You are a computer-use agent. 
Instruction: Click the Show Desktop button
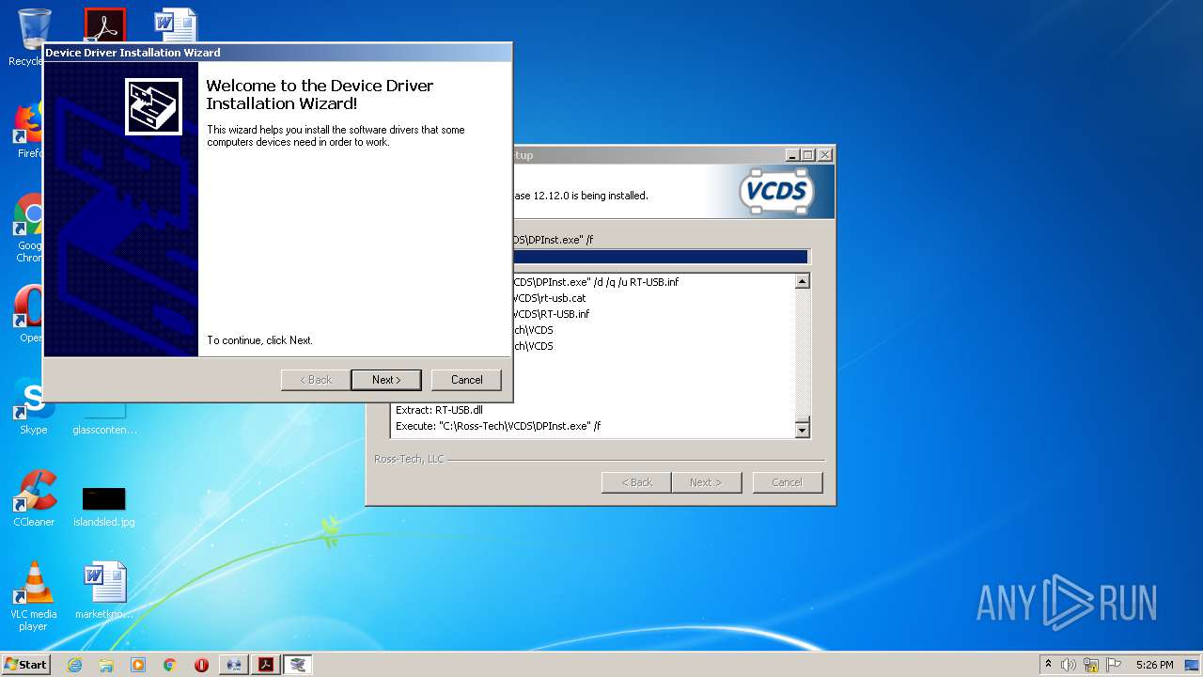pos(1194,665)
